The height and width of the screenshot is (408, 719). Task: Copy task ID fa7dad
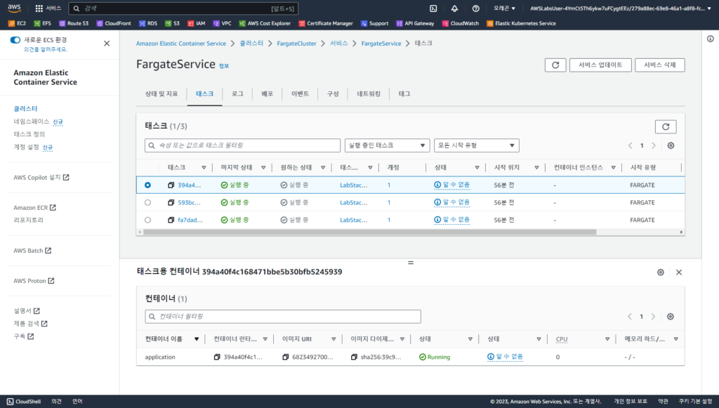tap(171, 220)
